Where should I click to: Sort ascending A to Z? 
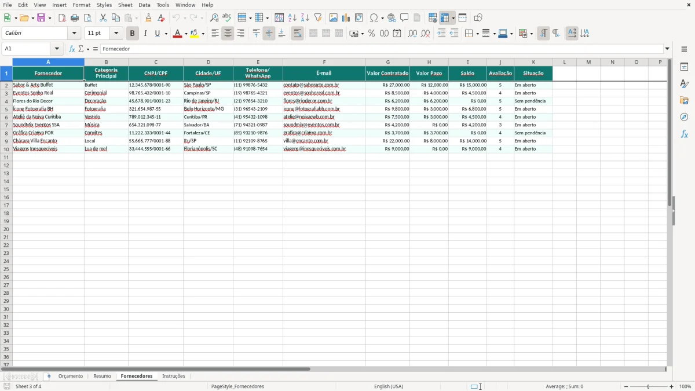coord(292,18)
